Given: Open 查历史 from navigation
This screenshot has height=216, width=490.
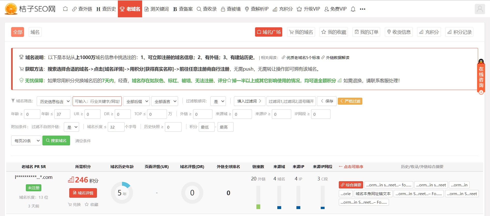Looking at the screenshot, I should (106, 9).
